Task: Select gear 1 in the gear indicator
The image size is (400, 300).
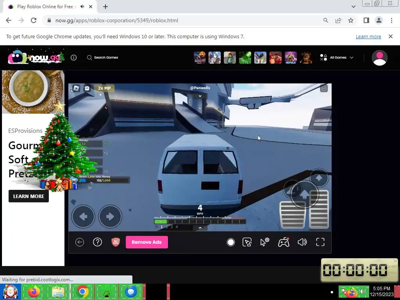Action: click(x=161, y=227)
